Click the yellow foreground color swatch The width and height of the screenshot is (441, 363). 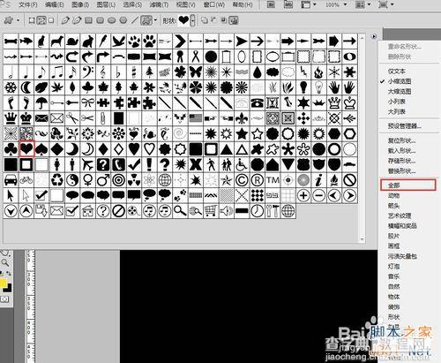4,284
